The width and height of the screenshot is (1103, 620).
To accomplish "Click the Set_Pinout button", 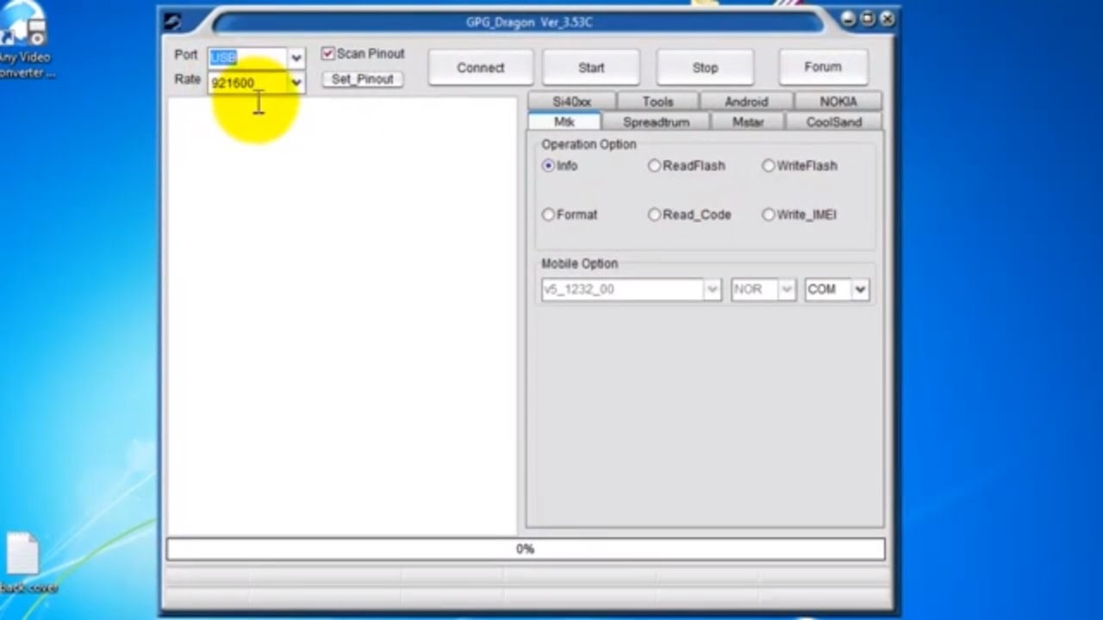I will tap(362, 79).
